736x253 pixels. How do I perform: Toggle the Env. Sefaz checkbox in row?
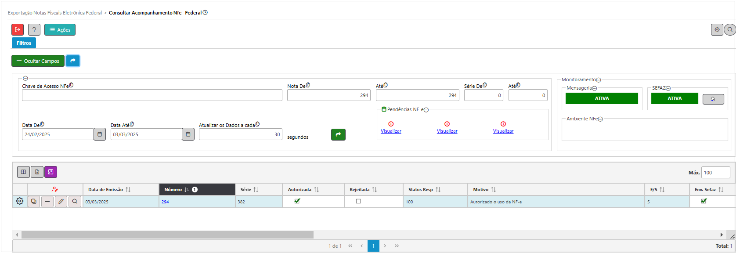pos(704,201)
